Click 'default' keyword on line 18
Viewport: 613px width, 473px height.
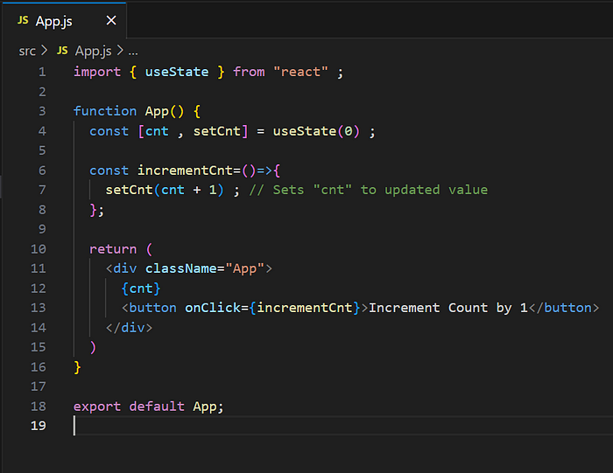click(x=157, y=407)
